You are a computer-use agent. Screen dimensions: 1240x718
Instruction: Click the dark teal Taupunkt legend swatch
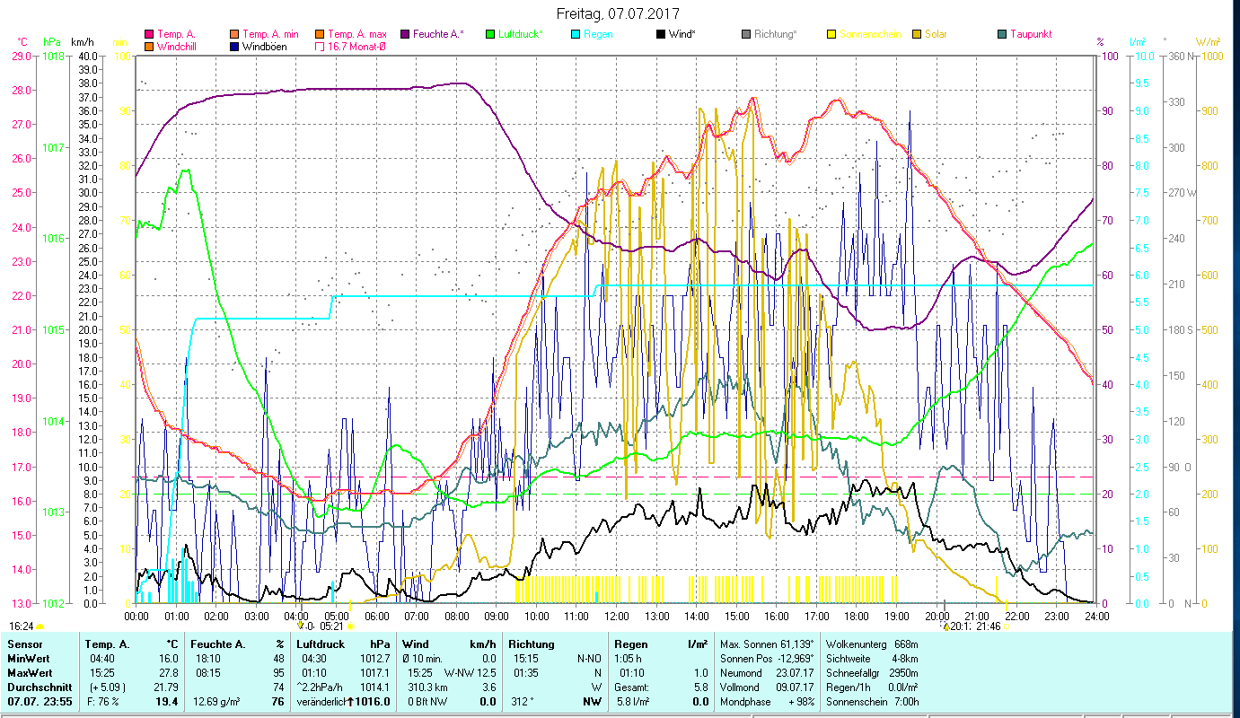click(x=1002, y=35)
